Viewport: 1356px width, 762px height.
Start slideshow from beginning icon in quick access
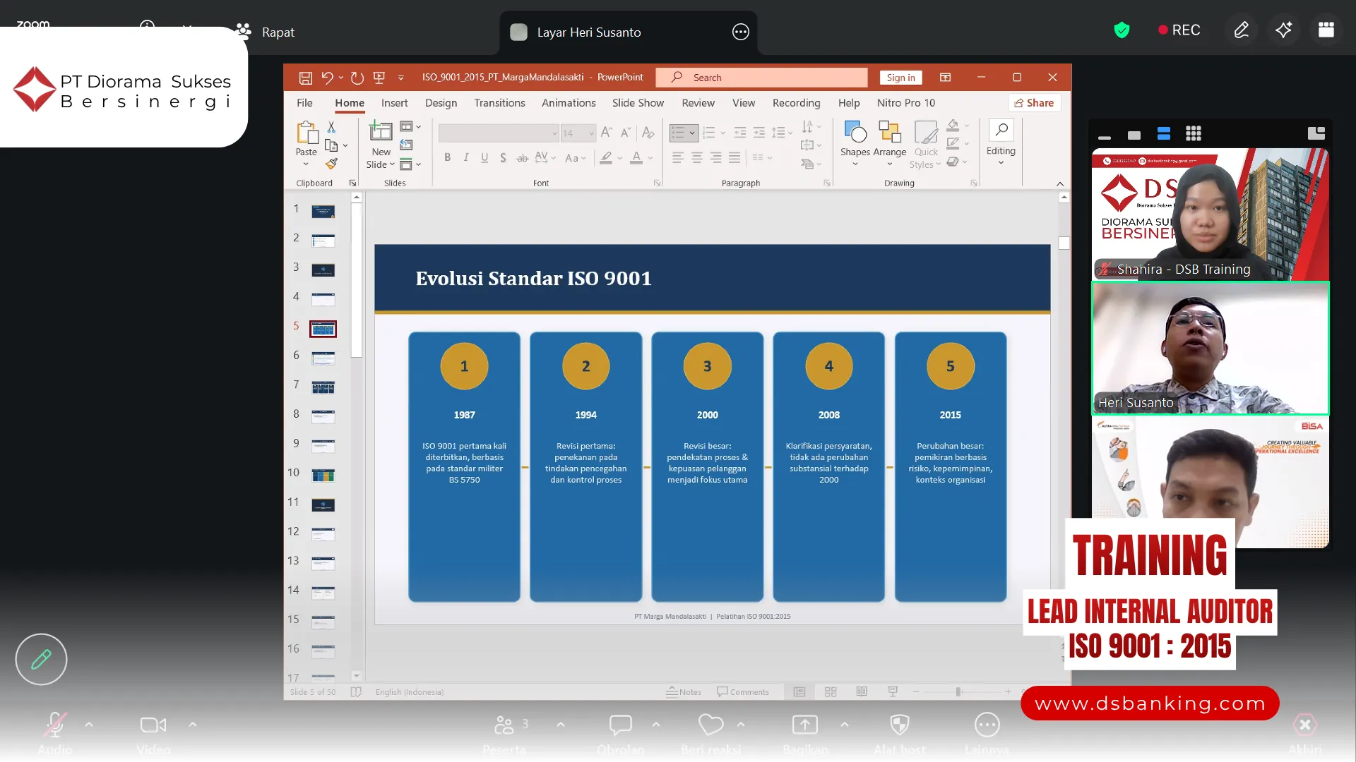[379, 78]
